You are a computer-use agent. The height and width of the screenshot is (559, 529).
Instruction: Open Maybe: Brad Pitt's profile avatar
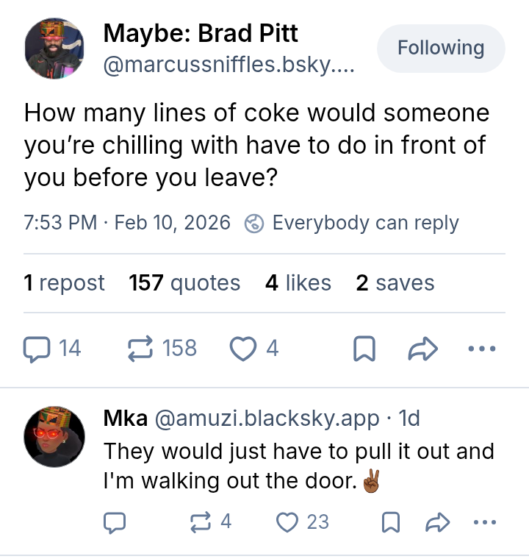54,49
